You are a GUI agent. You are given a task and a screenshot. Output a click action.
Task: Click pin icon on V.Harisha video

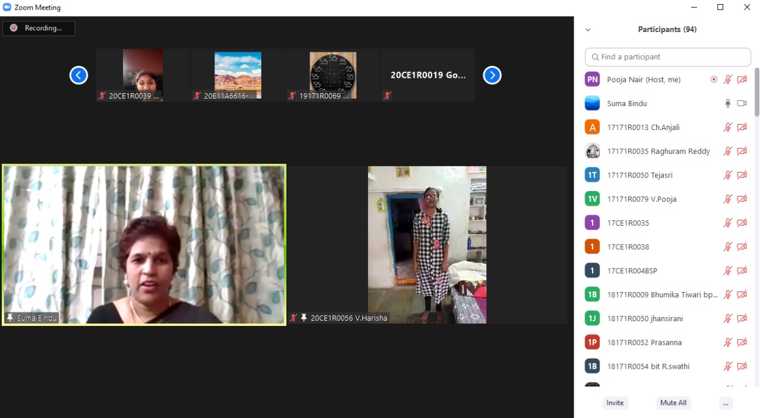304,318
